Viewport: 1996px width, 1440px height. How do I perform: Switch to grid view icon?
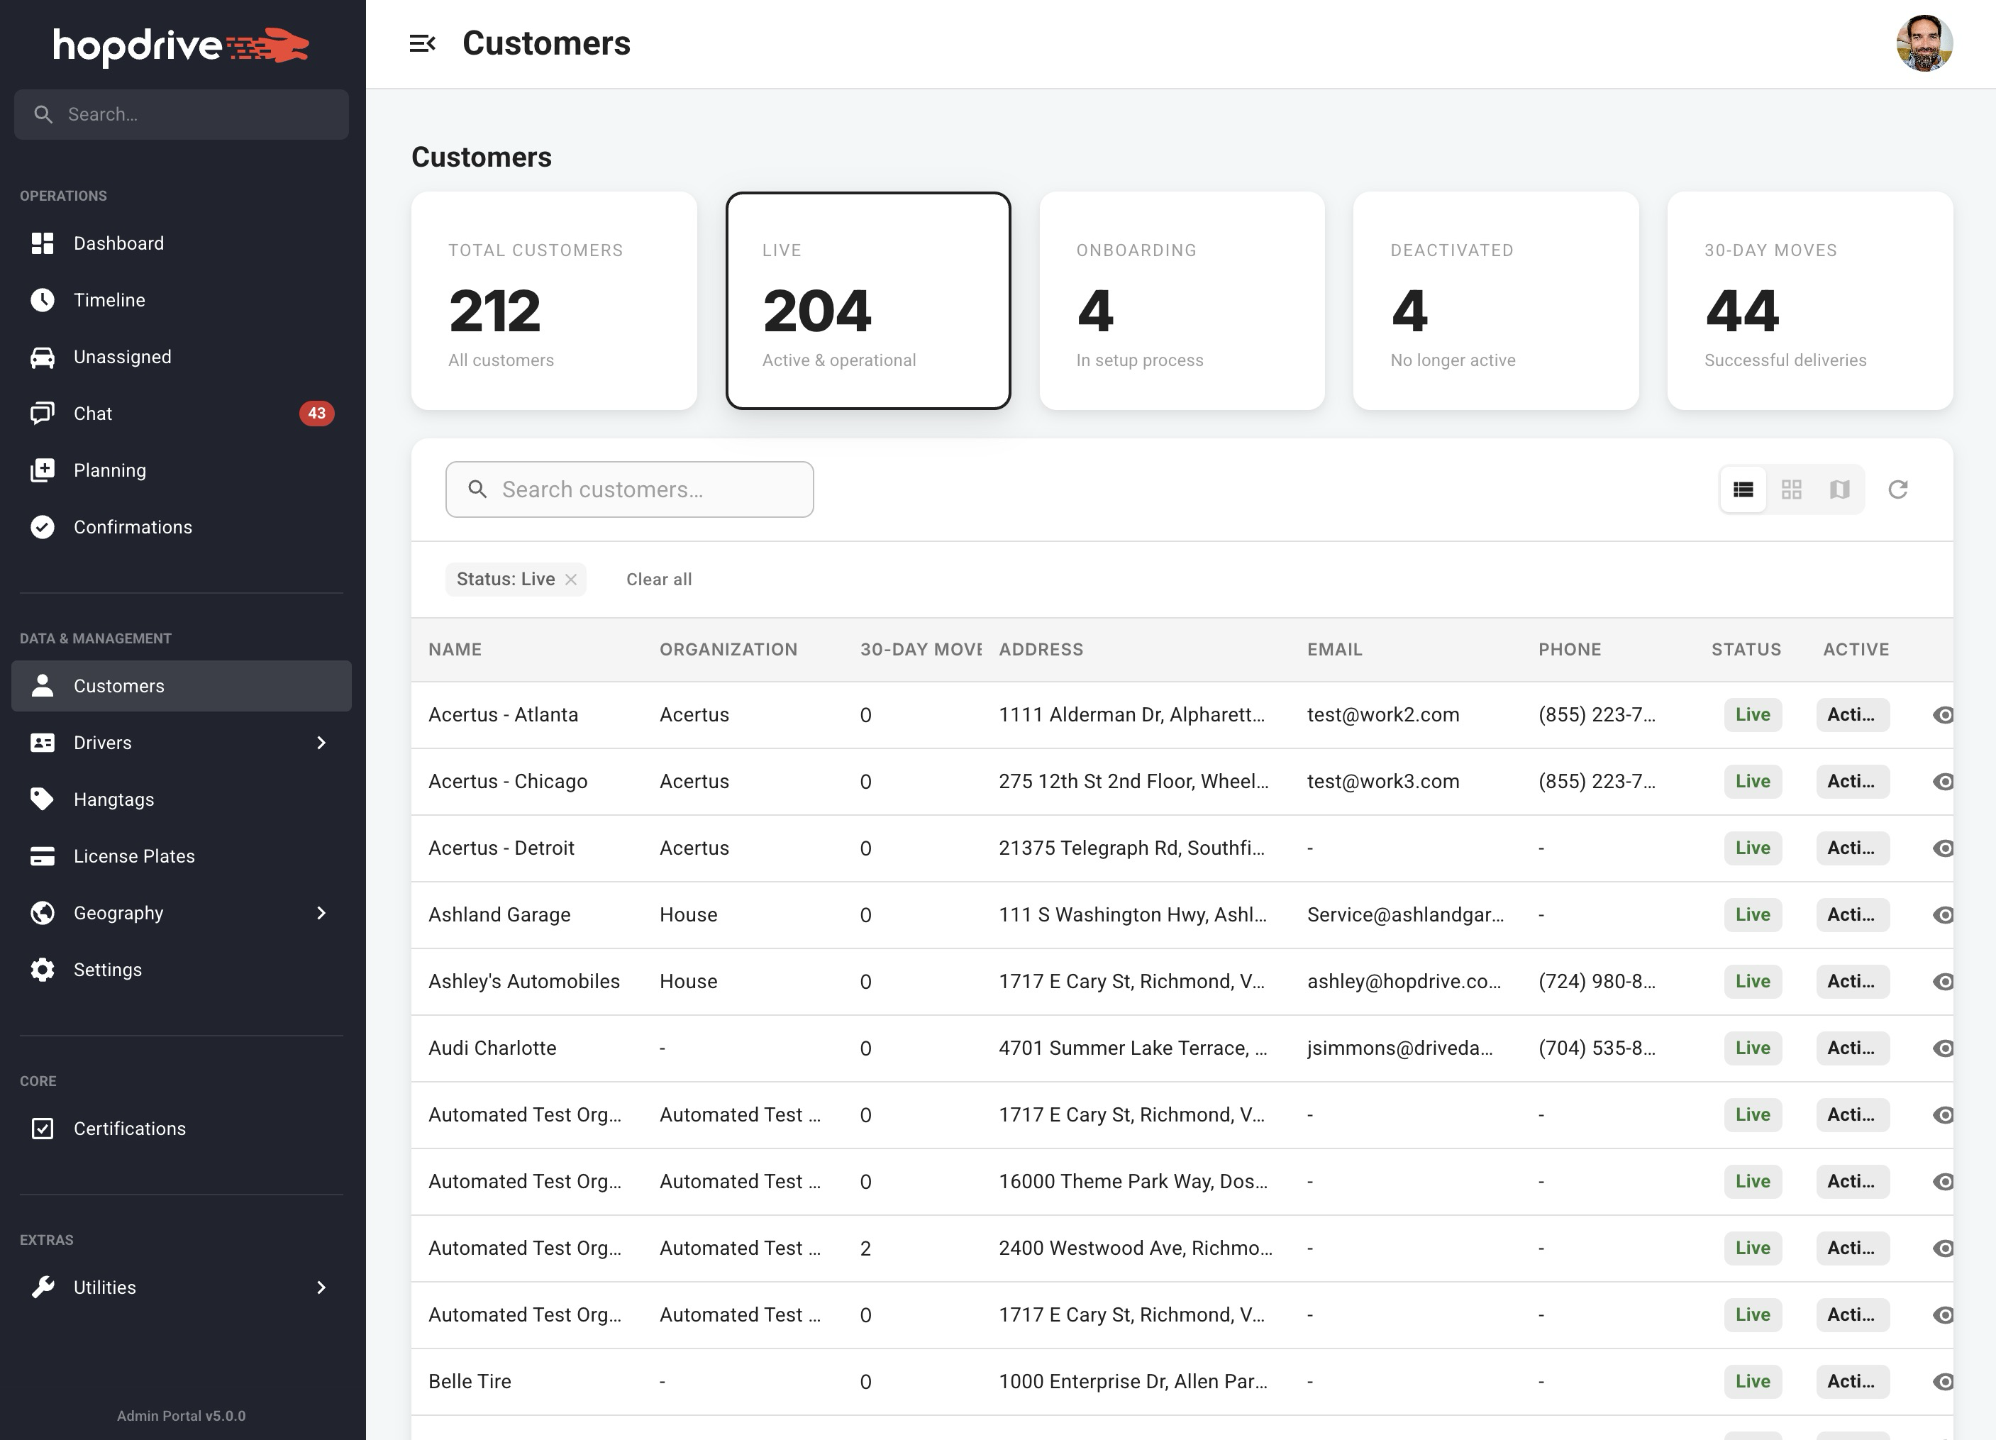click(x=1791, y=489)
